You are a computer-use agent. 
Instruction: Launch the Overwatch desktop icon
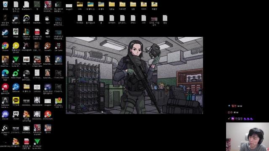[x=26, y=19]
